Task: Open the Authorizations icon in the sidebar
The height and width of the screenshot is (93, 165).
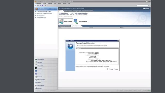Action: click(36, 86)
